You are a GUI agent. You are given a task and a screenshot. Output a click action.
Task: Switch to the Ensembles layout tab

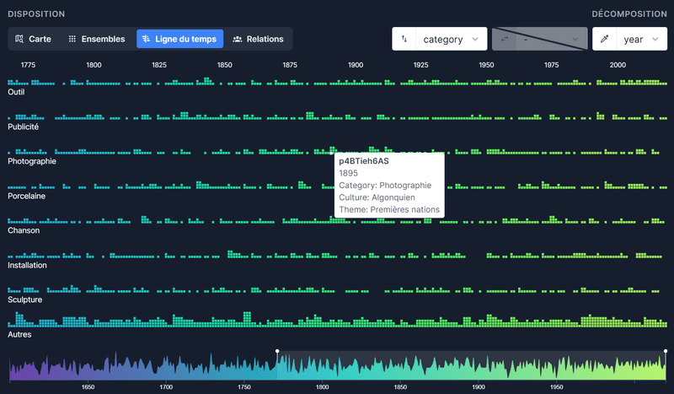[96, 39]
